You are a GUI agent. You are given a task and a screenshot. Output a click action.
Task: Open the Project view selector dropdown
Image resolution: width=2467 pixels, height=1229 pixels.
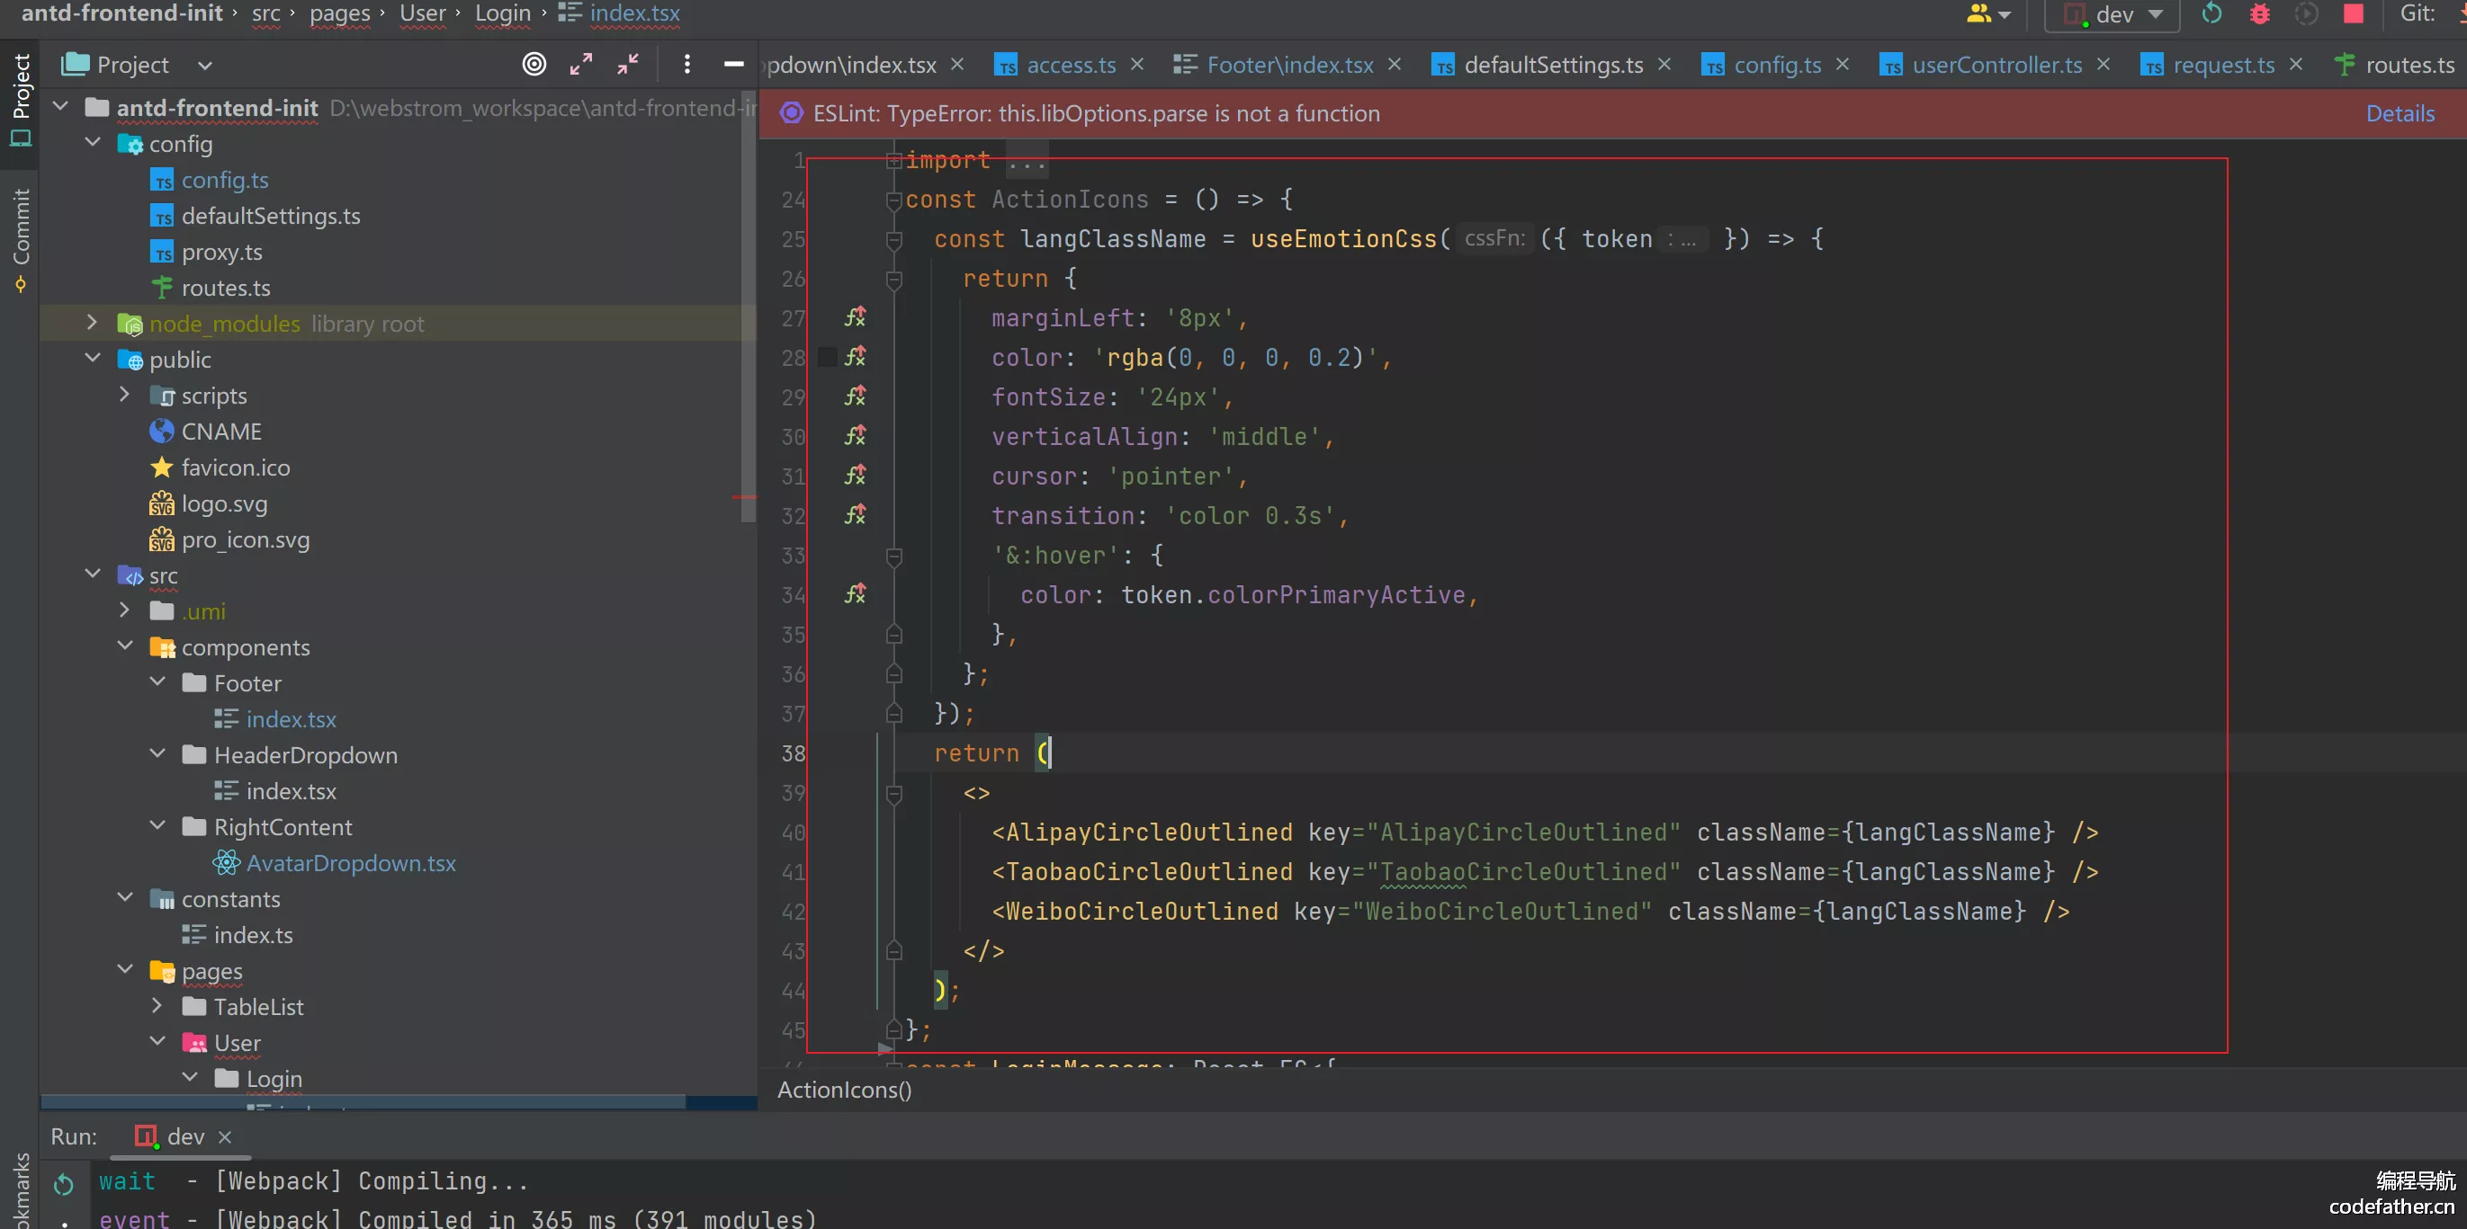pos(205,65)
